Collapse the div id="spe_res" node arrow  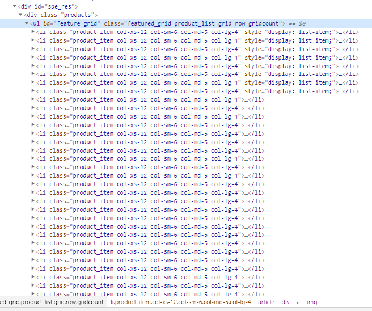[x=15, y=6]
